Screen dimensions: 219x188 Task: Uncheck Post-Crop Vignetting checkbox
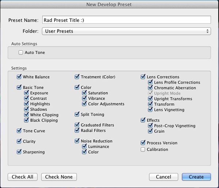point(150,126)
